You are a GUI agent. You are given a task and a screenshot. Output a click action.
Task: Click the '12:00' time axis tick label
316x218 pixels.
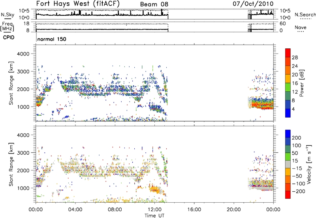coord(154,210)
